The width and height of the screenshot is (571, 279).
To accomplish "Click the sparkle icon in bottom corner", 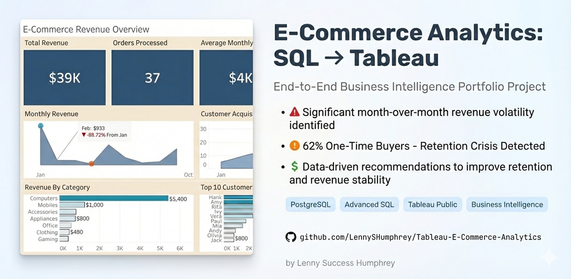I will (549, 257).
